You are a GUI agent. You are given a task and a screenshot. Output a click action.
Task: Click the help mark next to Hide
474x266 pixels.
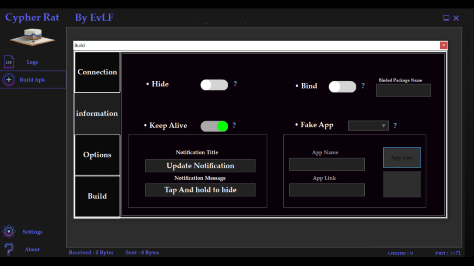click(235, 84)
